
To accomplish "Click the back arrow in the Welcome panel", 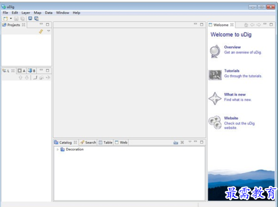I will coord(253,25).
